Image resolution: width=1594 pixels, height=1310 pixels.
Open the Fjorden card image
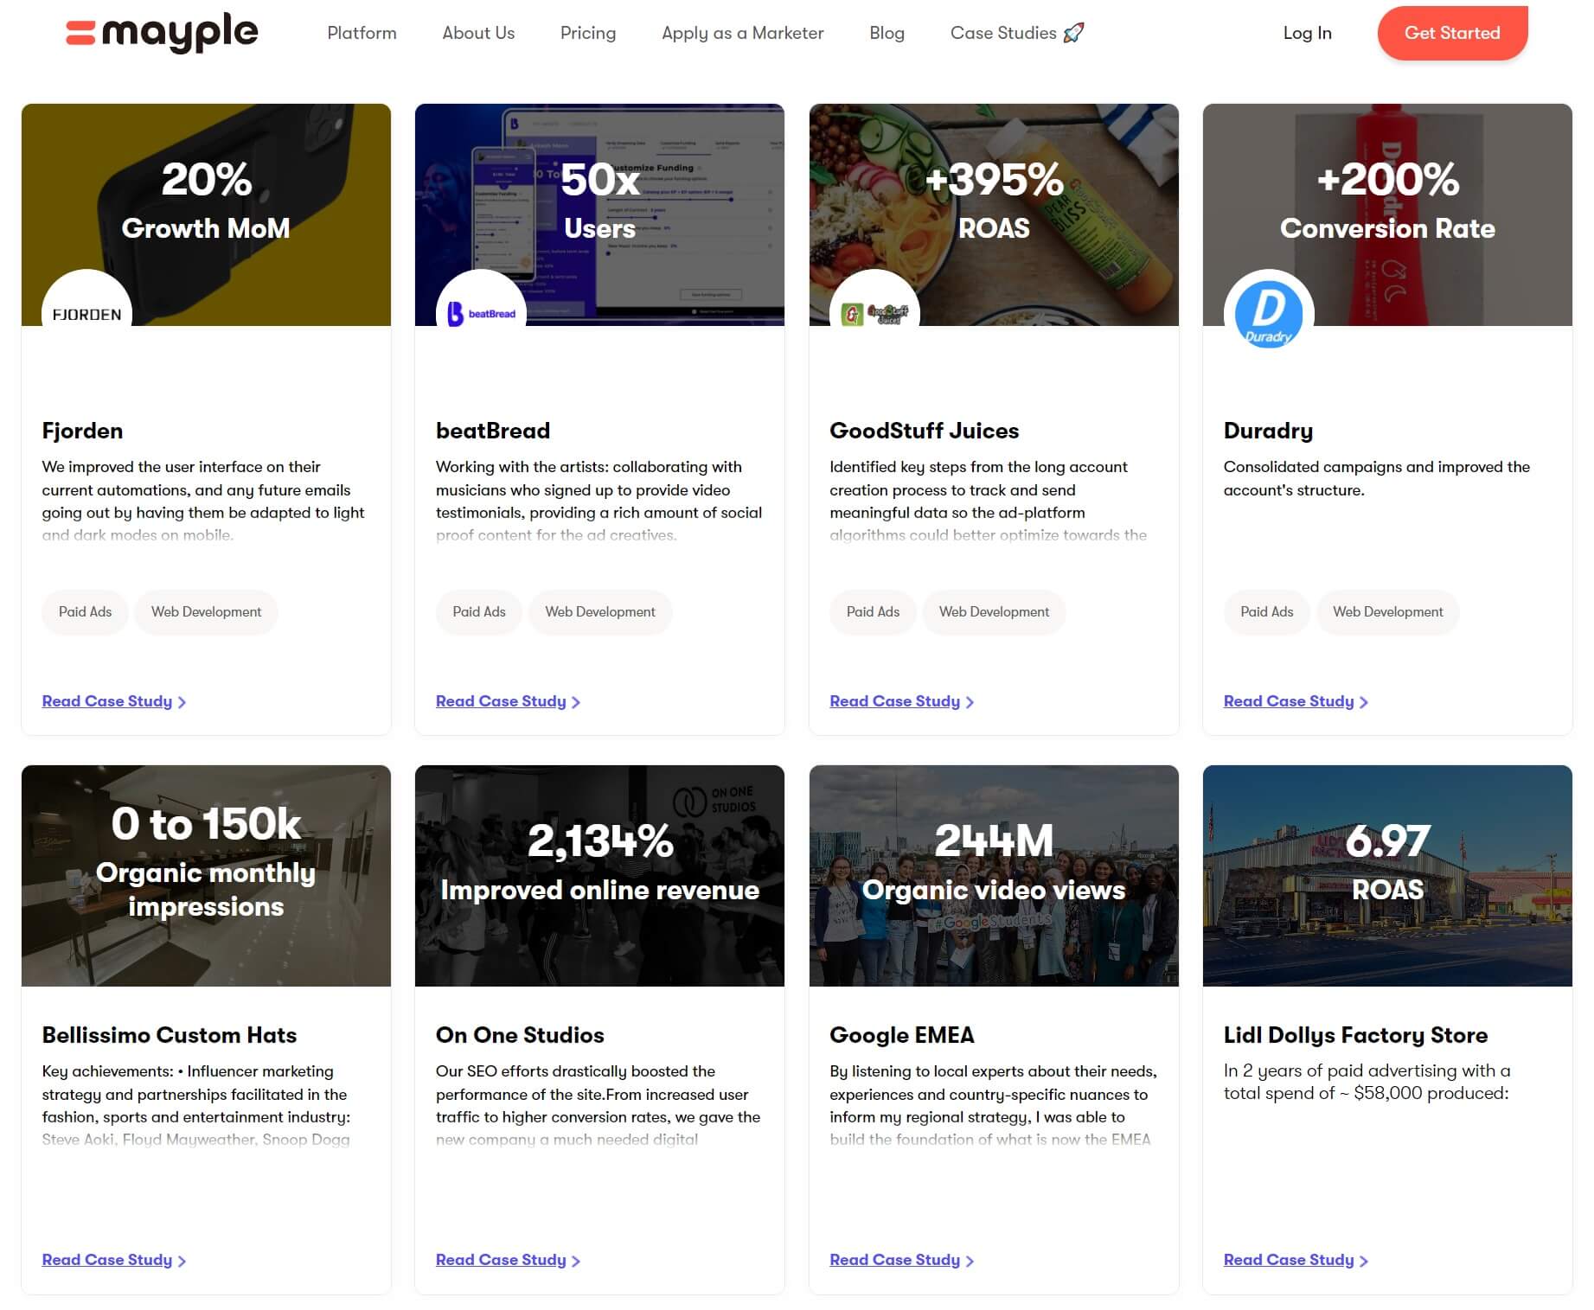click(206, 214)
